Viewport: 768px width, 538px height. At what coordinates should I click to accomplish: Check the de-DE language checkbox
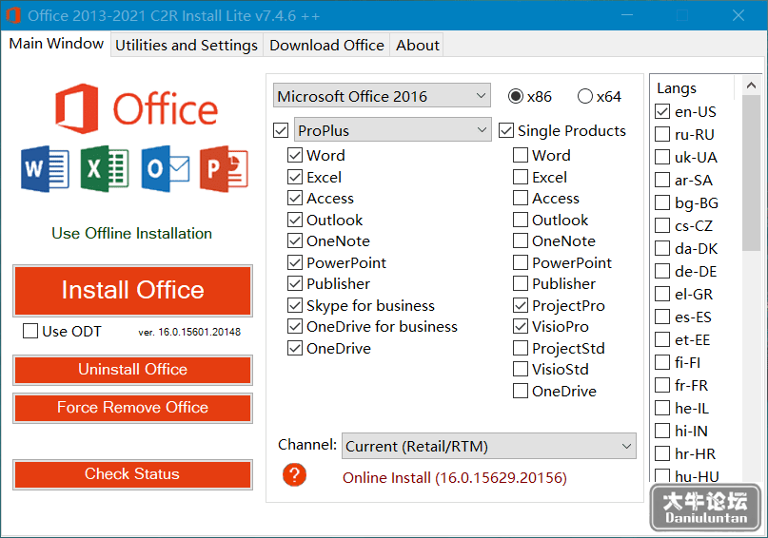(662, 271)
